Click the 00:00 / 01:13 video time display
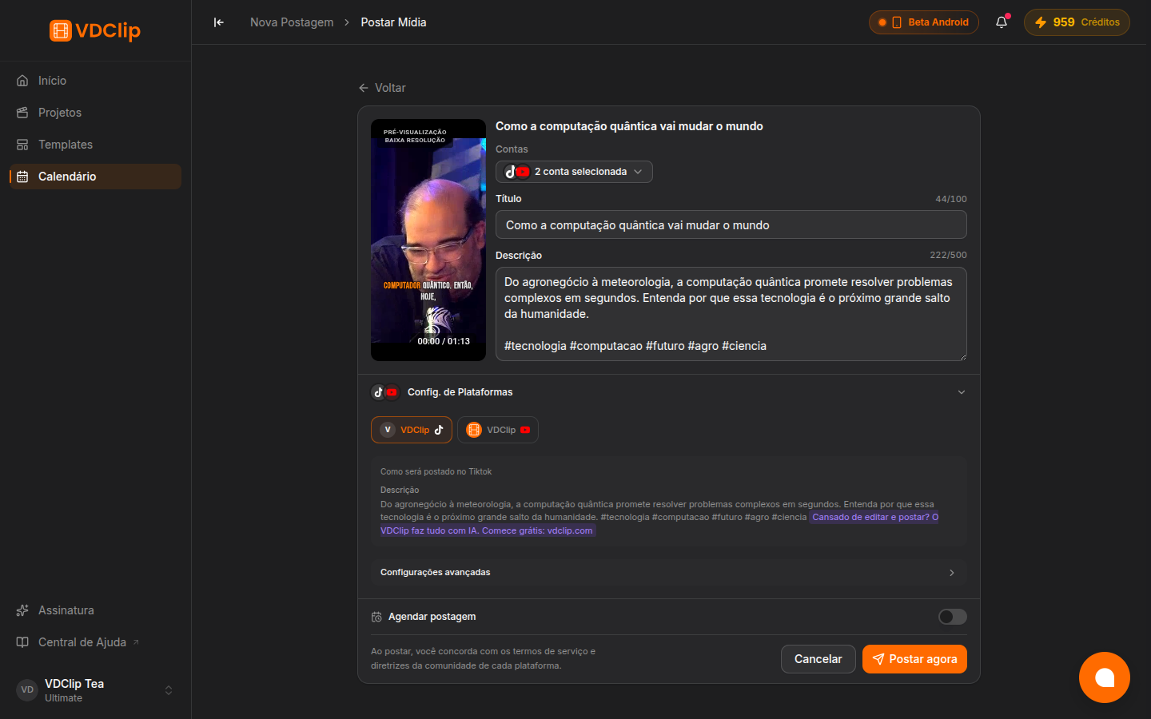Viewport: 1151px width, 719px height. 444,341
